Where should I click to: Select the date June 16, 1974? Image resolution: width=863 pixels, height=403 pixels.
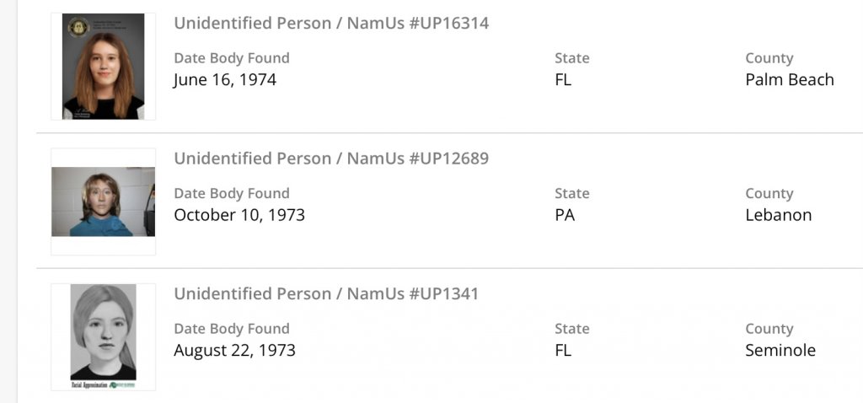(225, 80)
